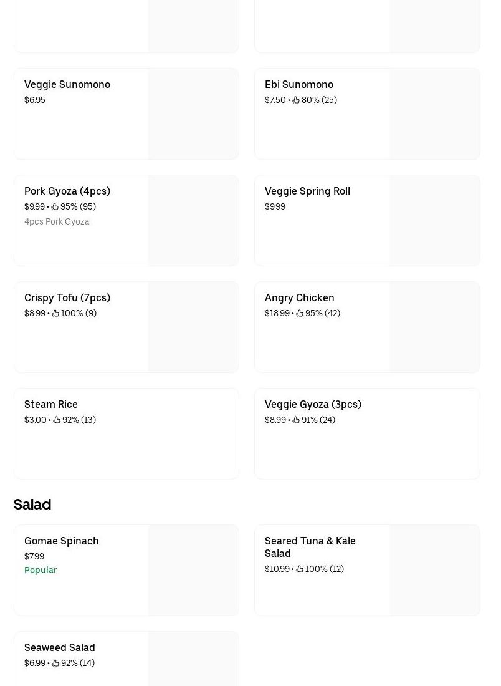Open Seared Tuna & Kale Salad title

pos(310,547)
